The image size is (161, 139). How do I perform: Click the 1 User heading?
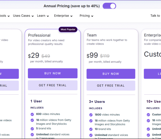point(36,101)
